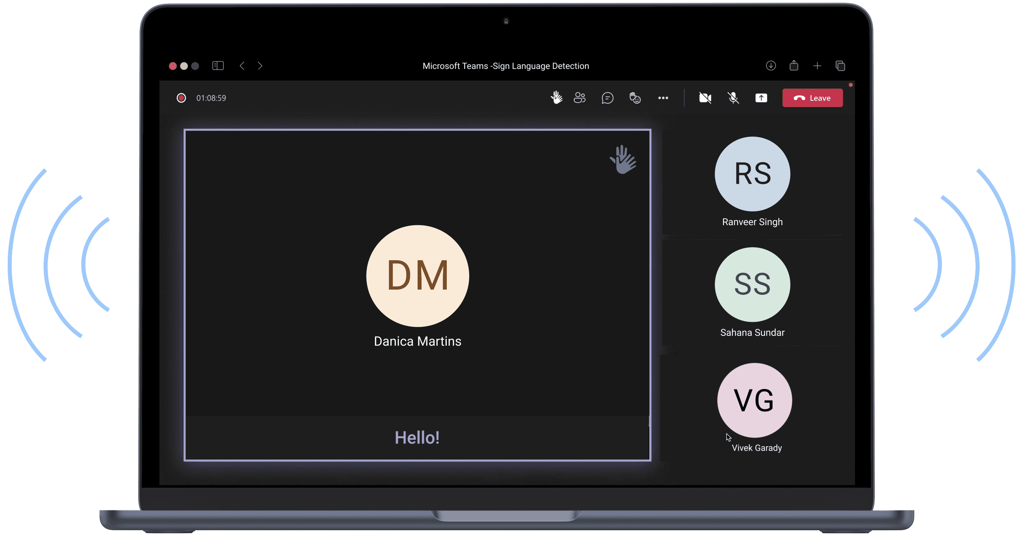This screenshot has height=540, width=1019.
Task: Open the meeting chat icon
Action: (607, 98)
